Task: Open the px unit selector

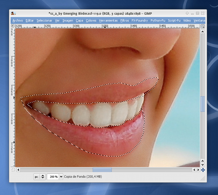Action: tap(40, 177)
